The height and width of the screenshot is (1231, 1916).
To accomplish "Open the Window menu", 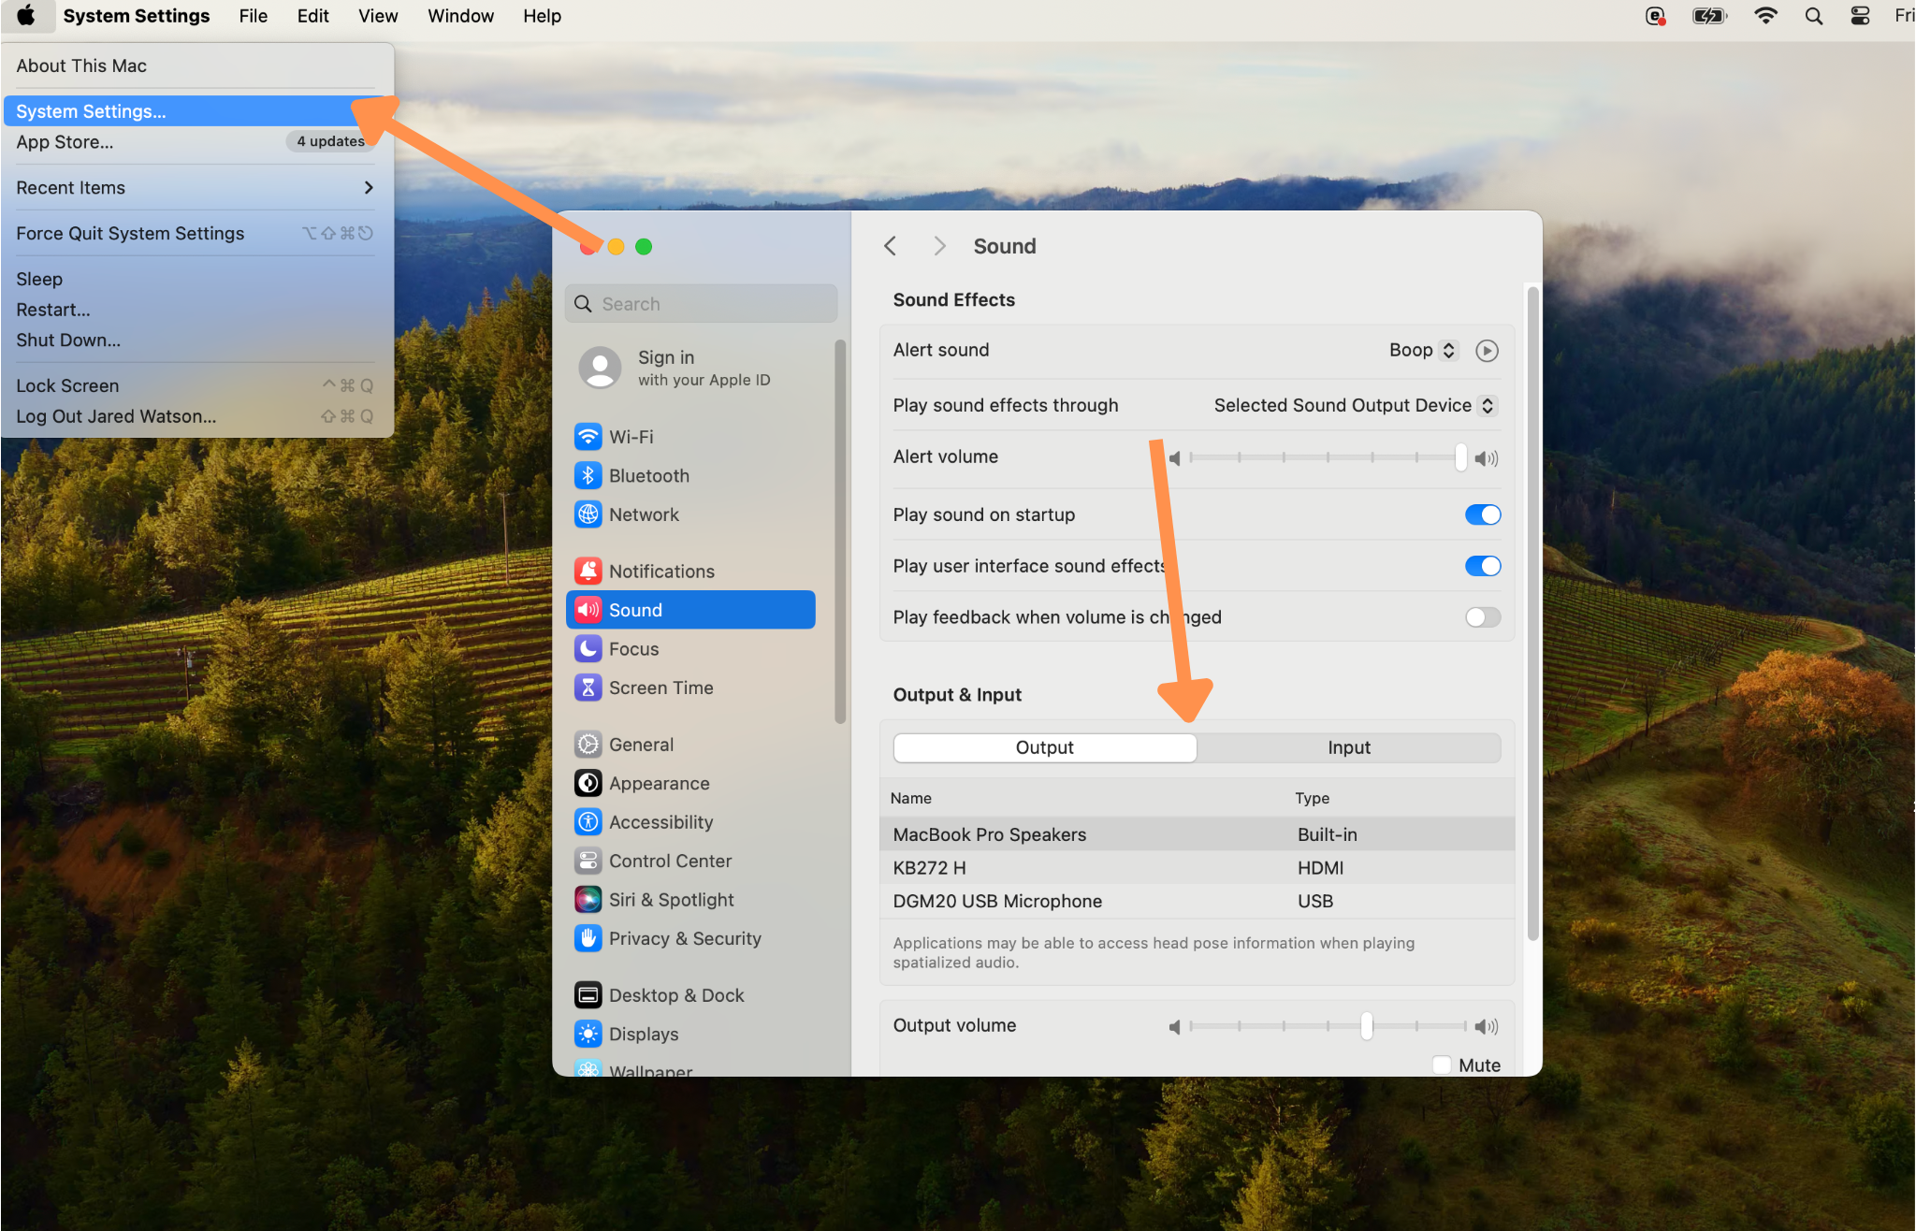I will tap(460, 16).
